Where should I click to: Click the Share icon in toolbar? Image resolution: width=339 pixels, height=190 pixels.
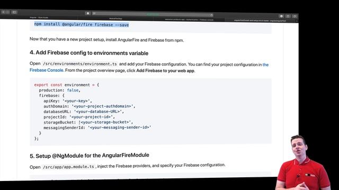pyautogui.click(x=288, y=16)
